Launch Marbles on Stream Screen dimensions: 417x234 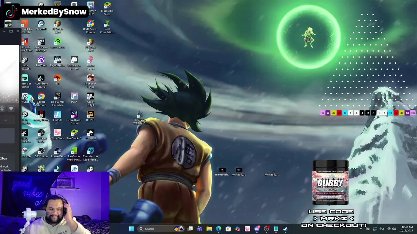pyautogui.click(x=74, y=63)
